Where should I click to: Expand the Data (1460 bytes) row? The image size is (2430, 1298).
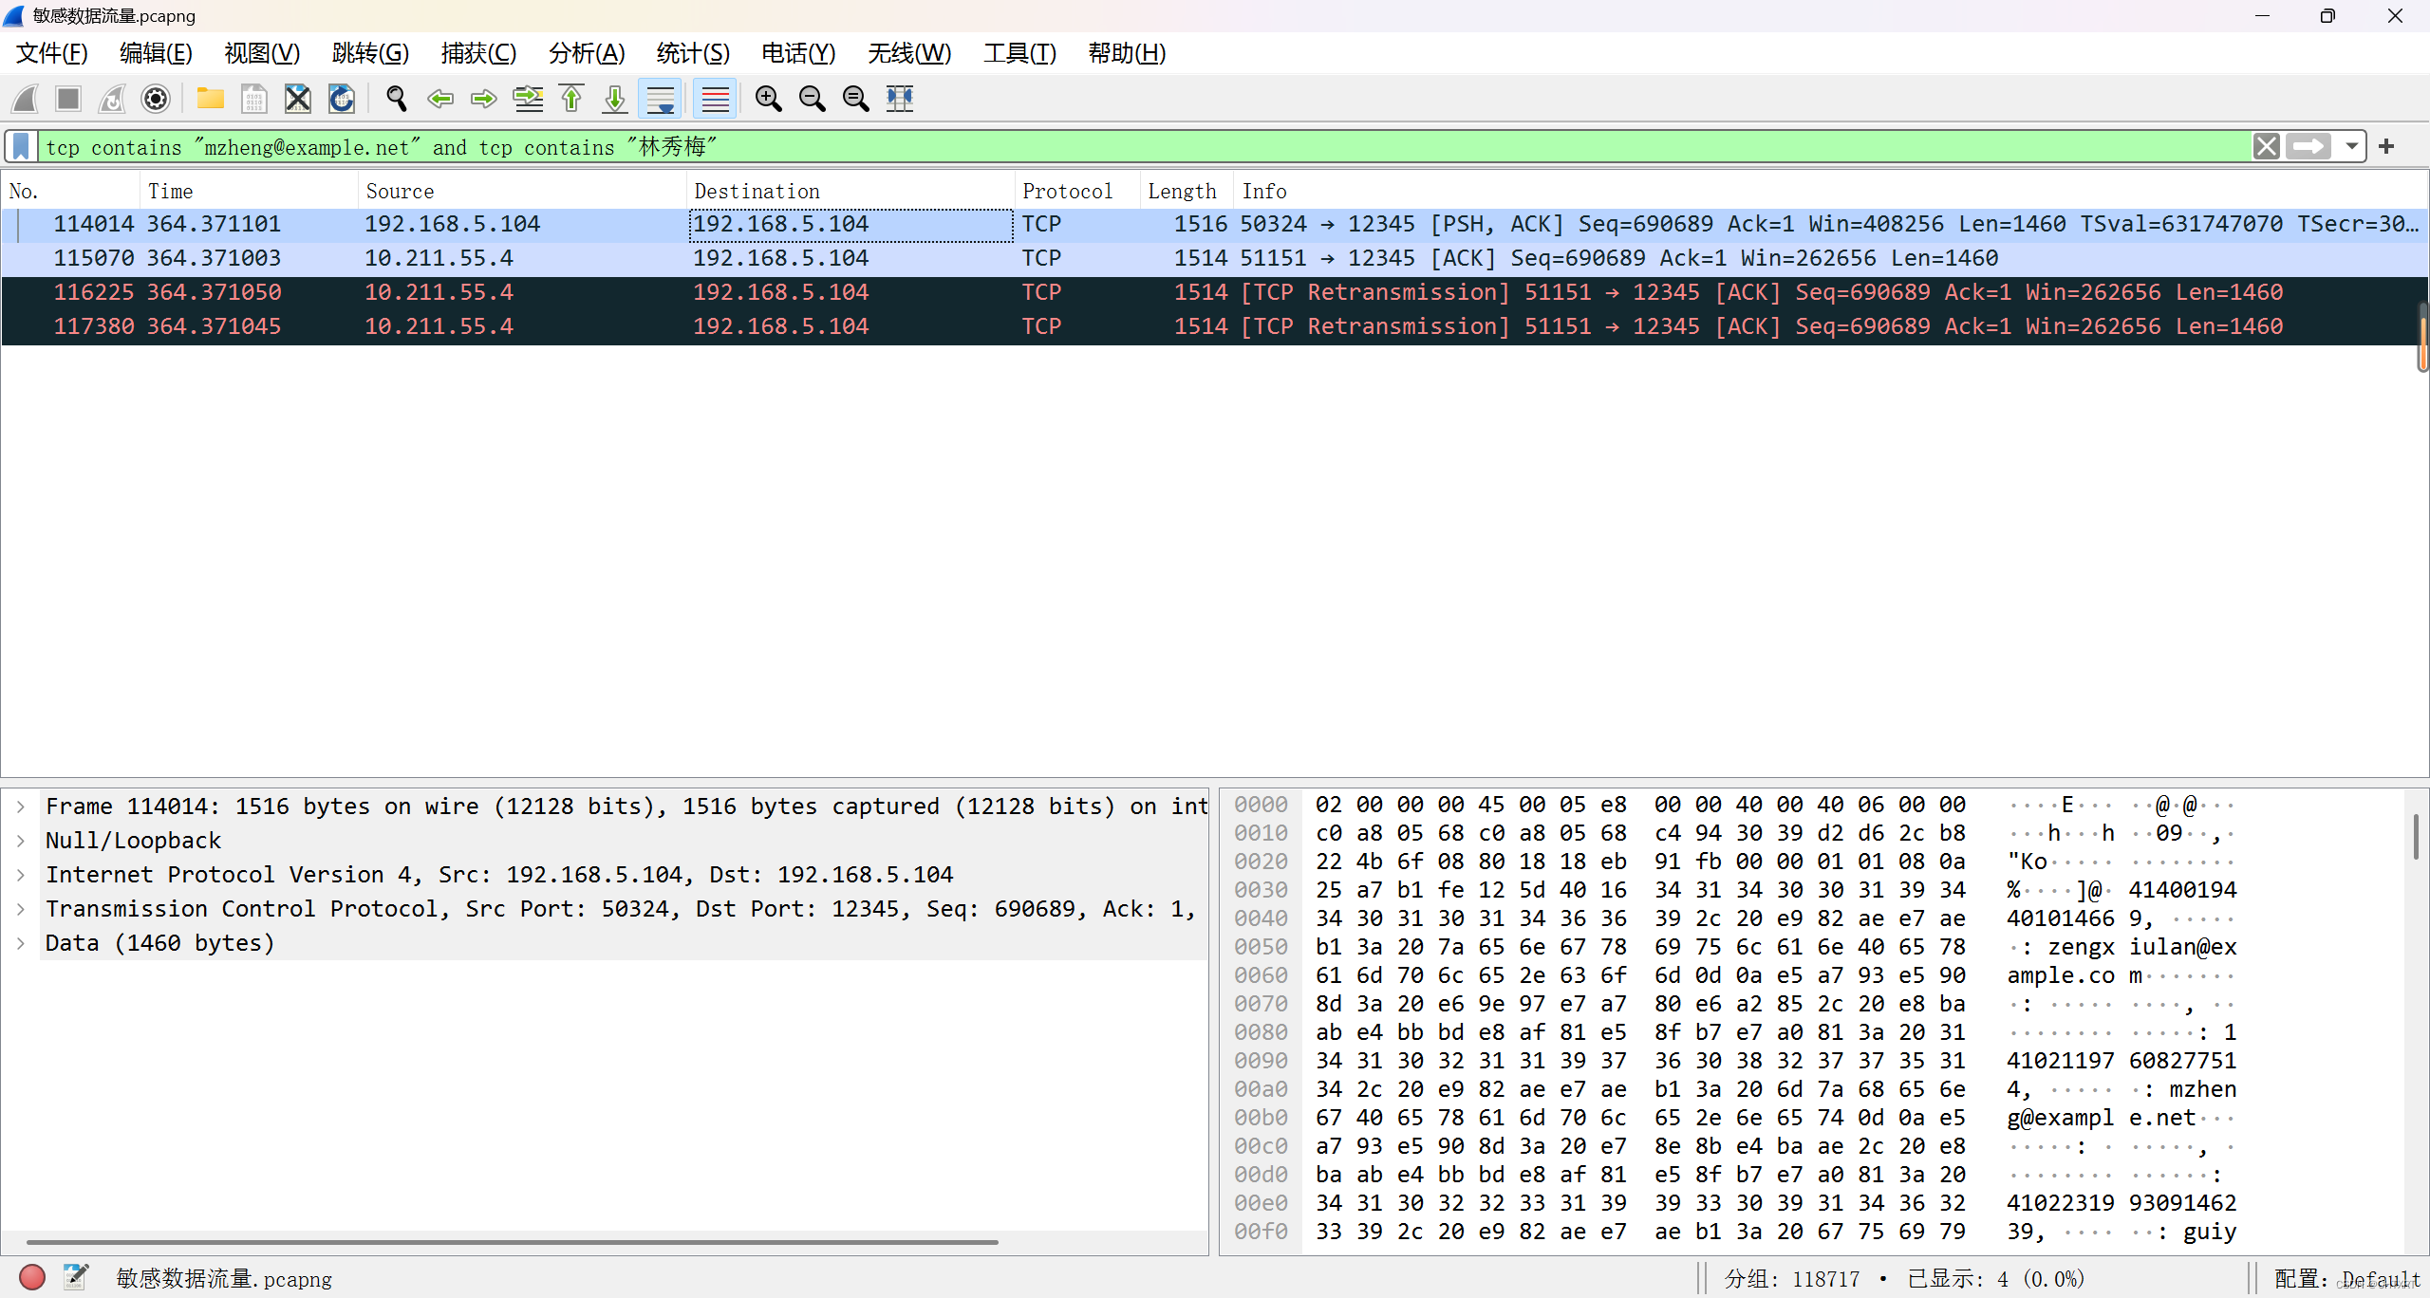[x=21, y=943]
